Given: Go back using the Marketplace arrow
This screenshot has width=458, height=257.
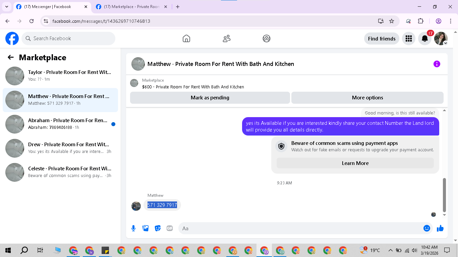Looking at the screenshot, I should [x=11, y=57].
